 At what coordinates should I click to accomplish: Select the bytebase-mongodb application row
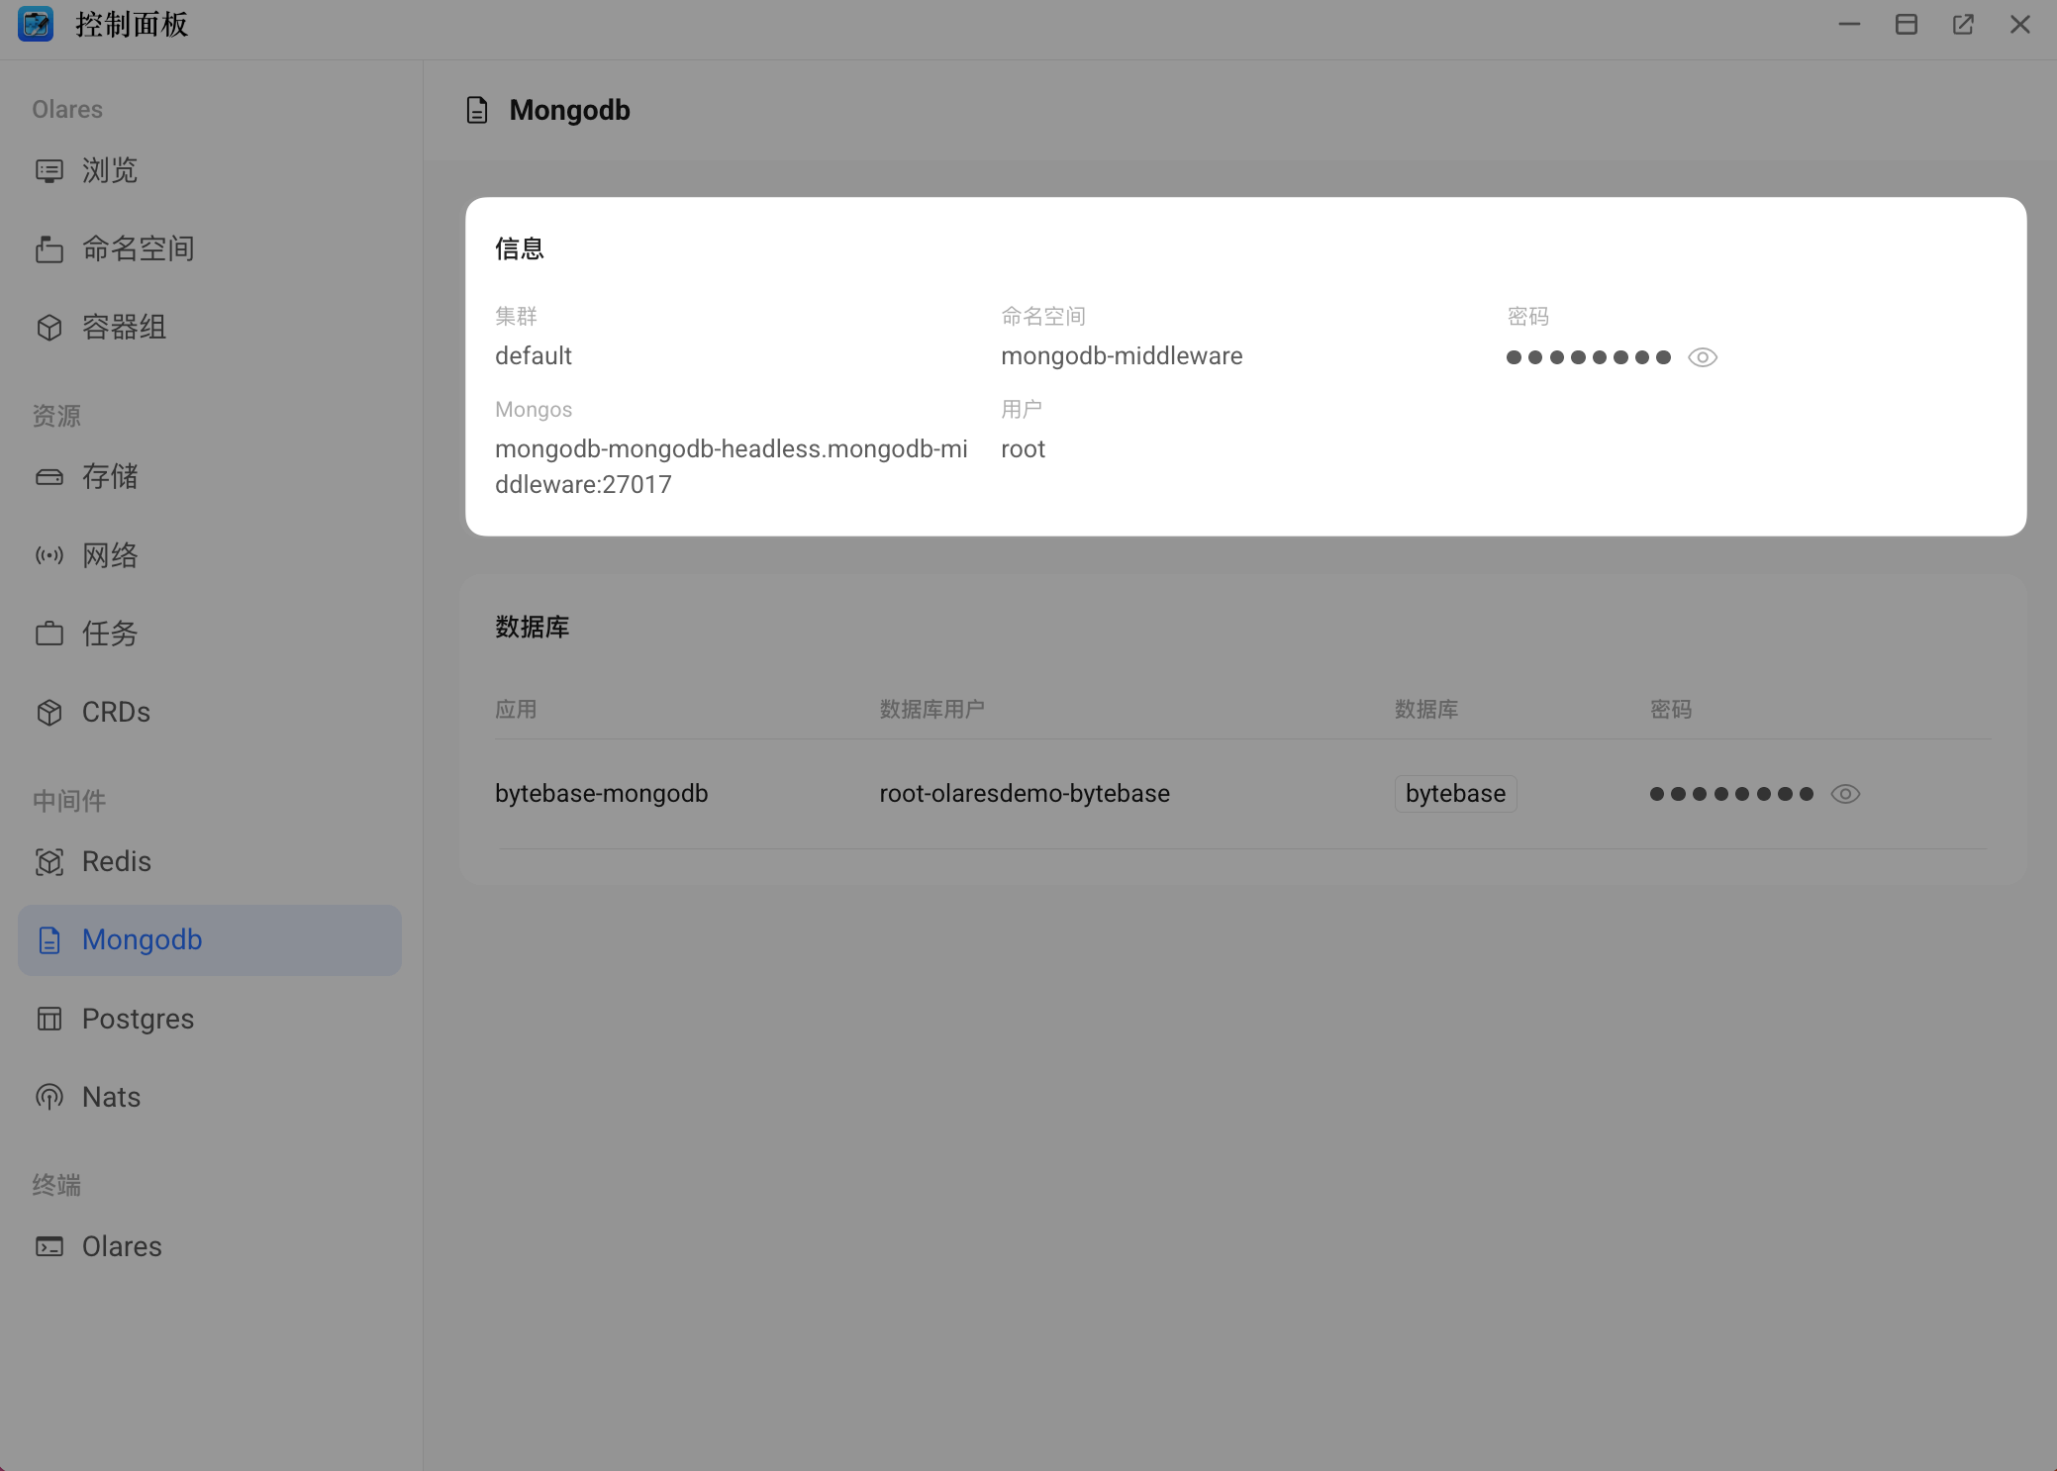pyautogui.click(x=601, y=793)
